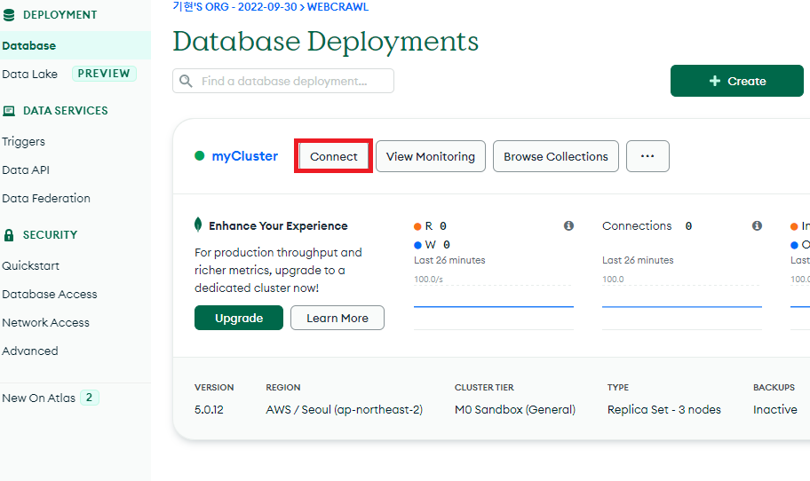Click the region AWS / Seoul (ap-northeast-2)

coord(344,410)
